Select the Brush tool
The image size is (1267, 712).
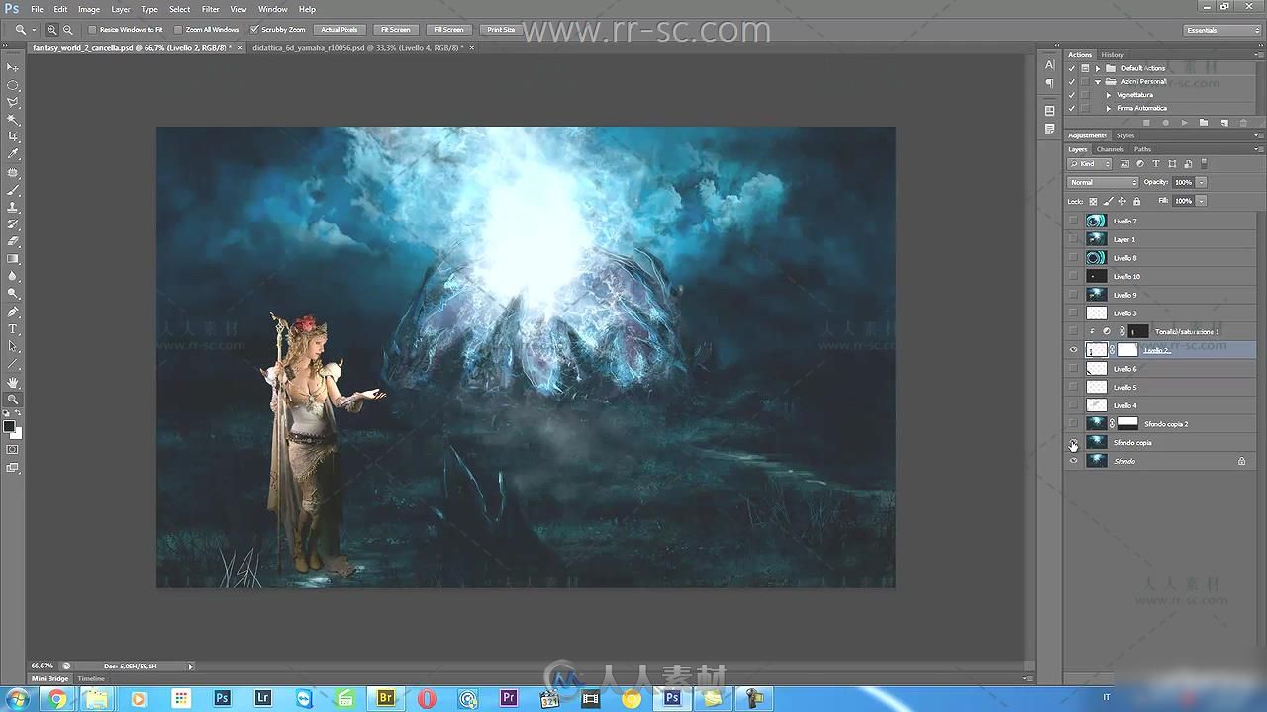pyautogui.click(x=13, y=189)
